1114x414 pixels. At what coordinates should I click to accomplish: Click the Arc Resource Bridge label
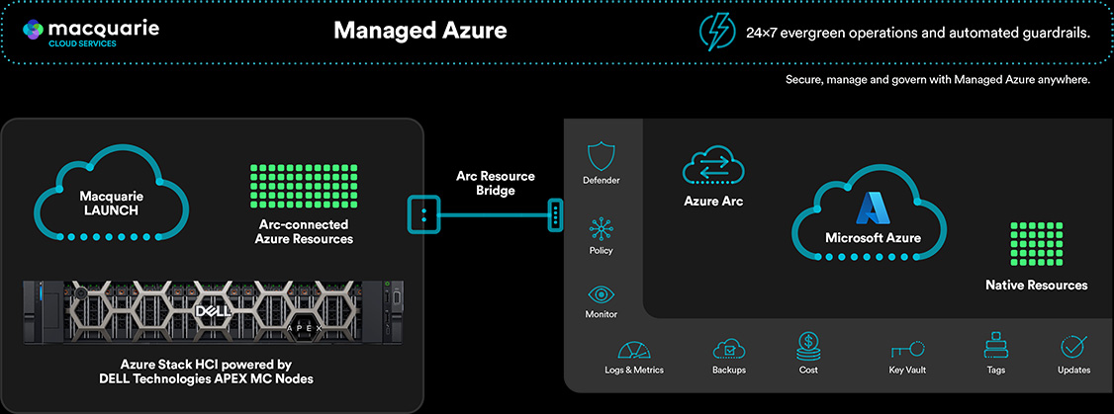click(496, 183)
